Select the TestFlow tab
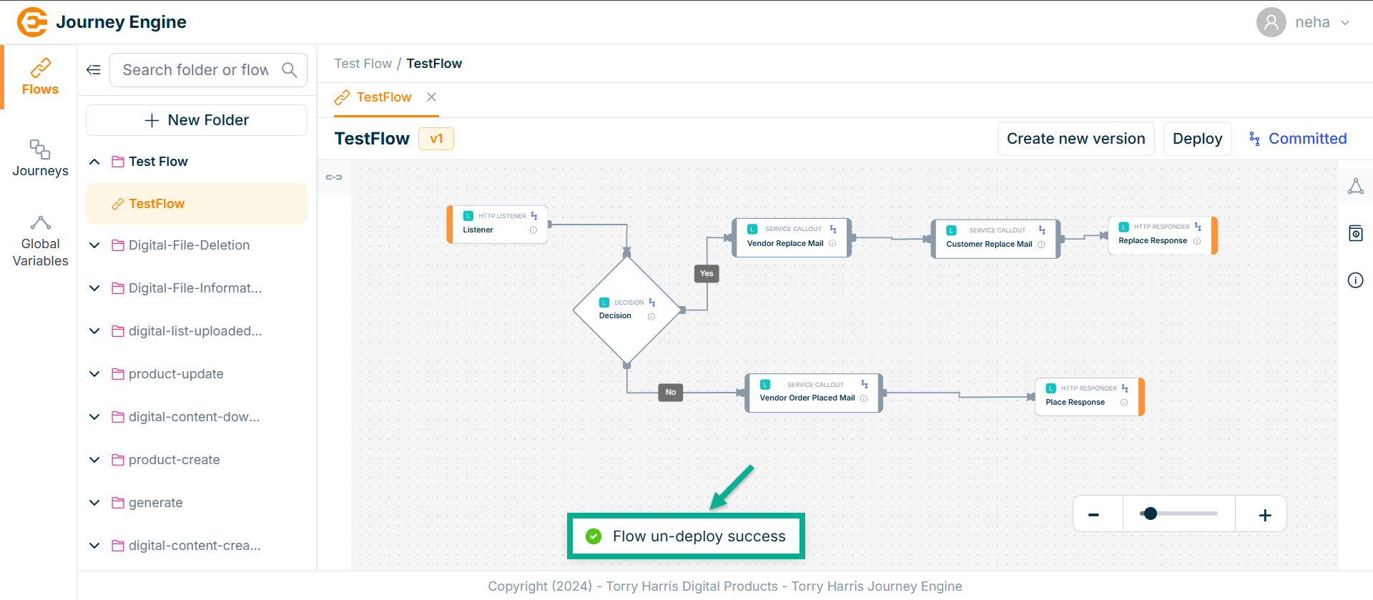The height and width of the screenshot is (600, 1373). click(x=383, y=97)
